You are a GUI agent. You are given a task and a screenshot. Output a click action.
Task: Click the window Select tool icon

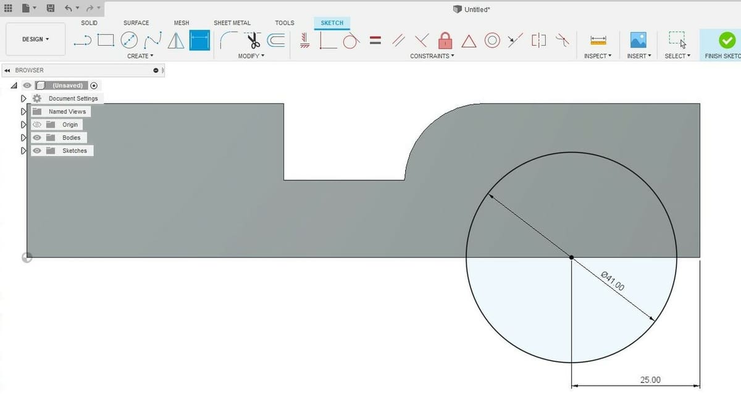click(x=677, y=40)
